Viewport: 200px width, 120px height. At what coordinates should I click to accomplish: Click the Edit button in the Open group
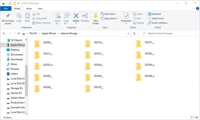pyautogui.click(x=137, y=18)
